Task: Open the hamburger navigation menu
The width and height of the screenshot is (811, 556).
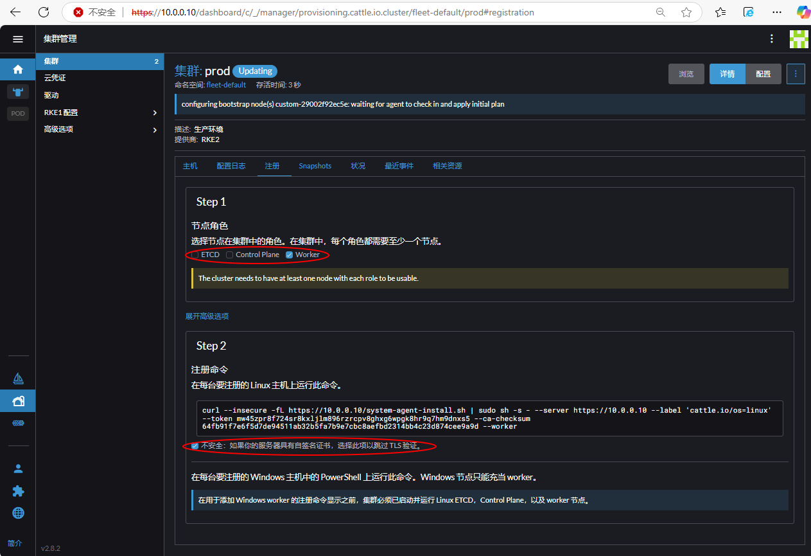Action: pos(18,39)
